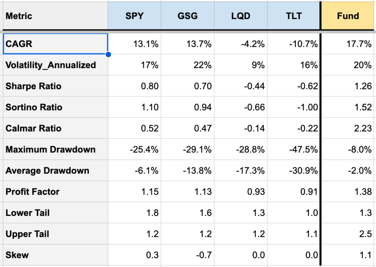The image size is (376, 267).
Task: Click the Average Drawdown label cell
Action: [x=55, y=171]
